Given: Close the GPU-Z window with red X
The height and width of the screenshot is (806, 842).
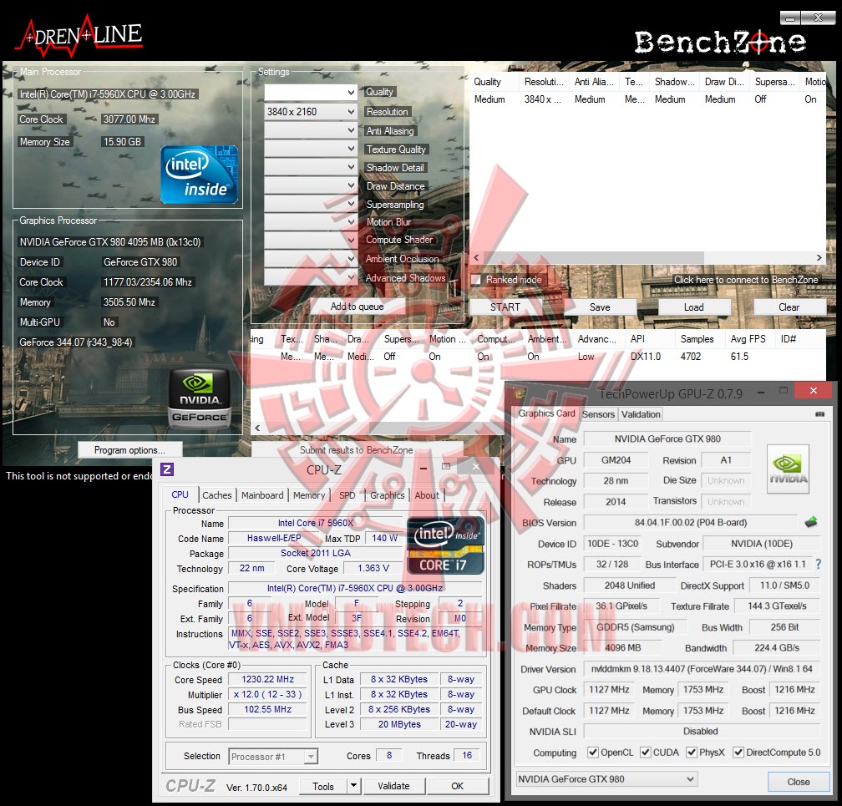Looking at the screenshot, I should 814,390.
